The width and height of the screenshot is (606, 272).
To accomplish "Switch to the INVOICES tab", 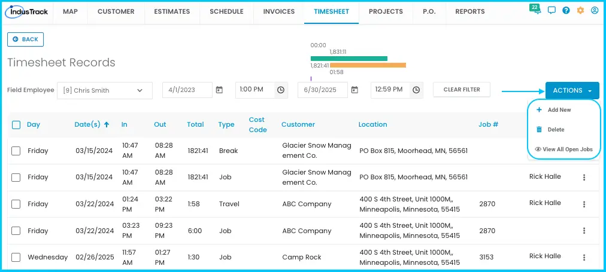I will point(278,11).
